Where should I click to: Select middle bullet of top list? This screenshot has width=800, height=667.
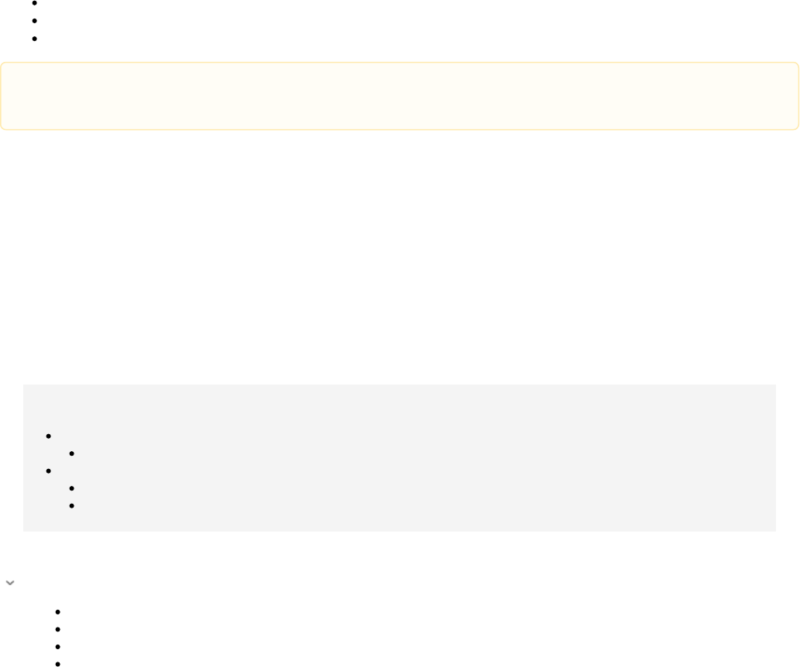point(35,21)
